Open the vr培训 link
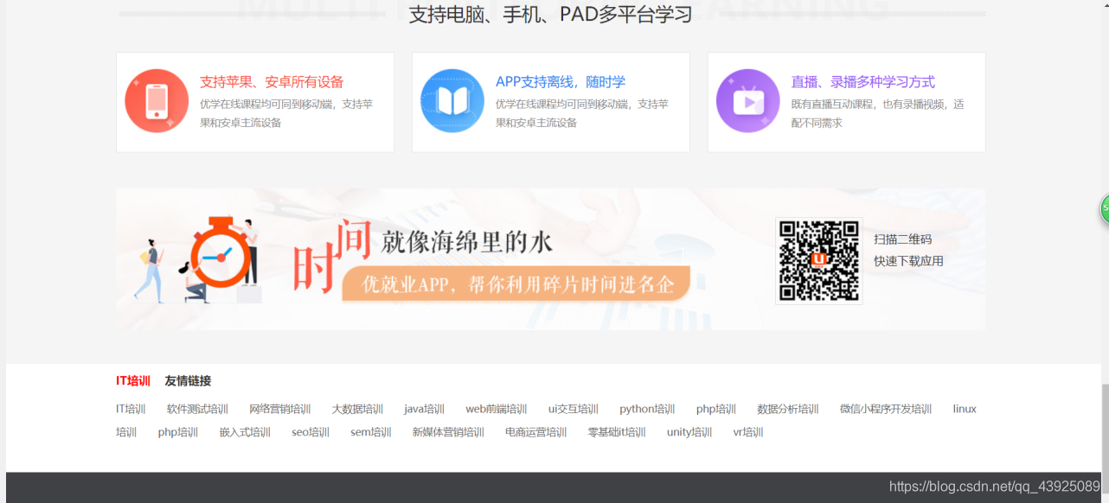The image size is (1109, 503). click(x=748, y=433)
